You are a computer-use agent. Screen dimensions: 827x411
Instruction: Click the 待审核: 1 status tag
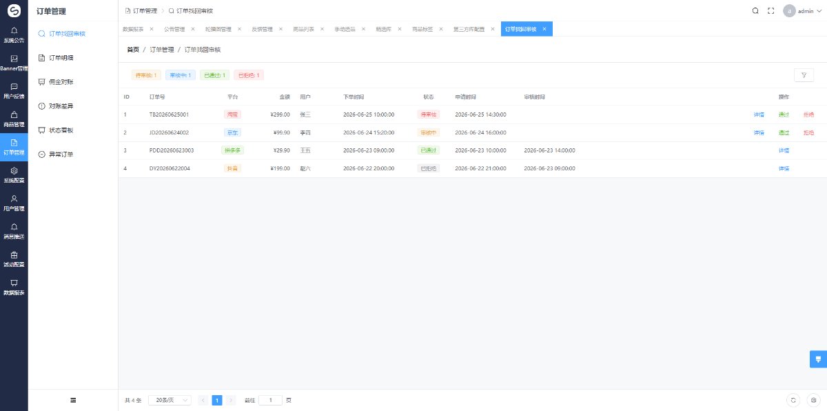(146, 75)
